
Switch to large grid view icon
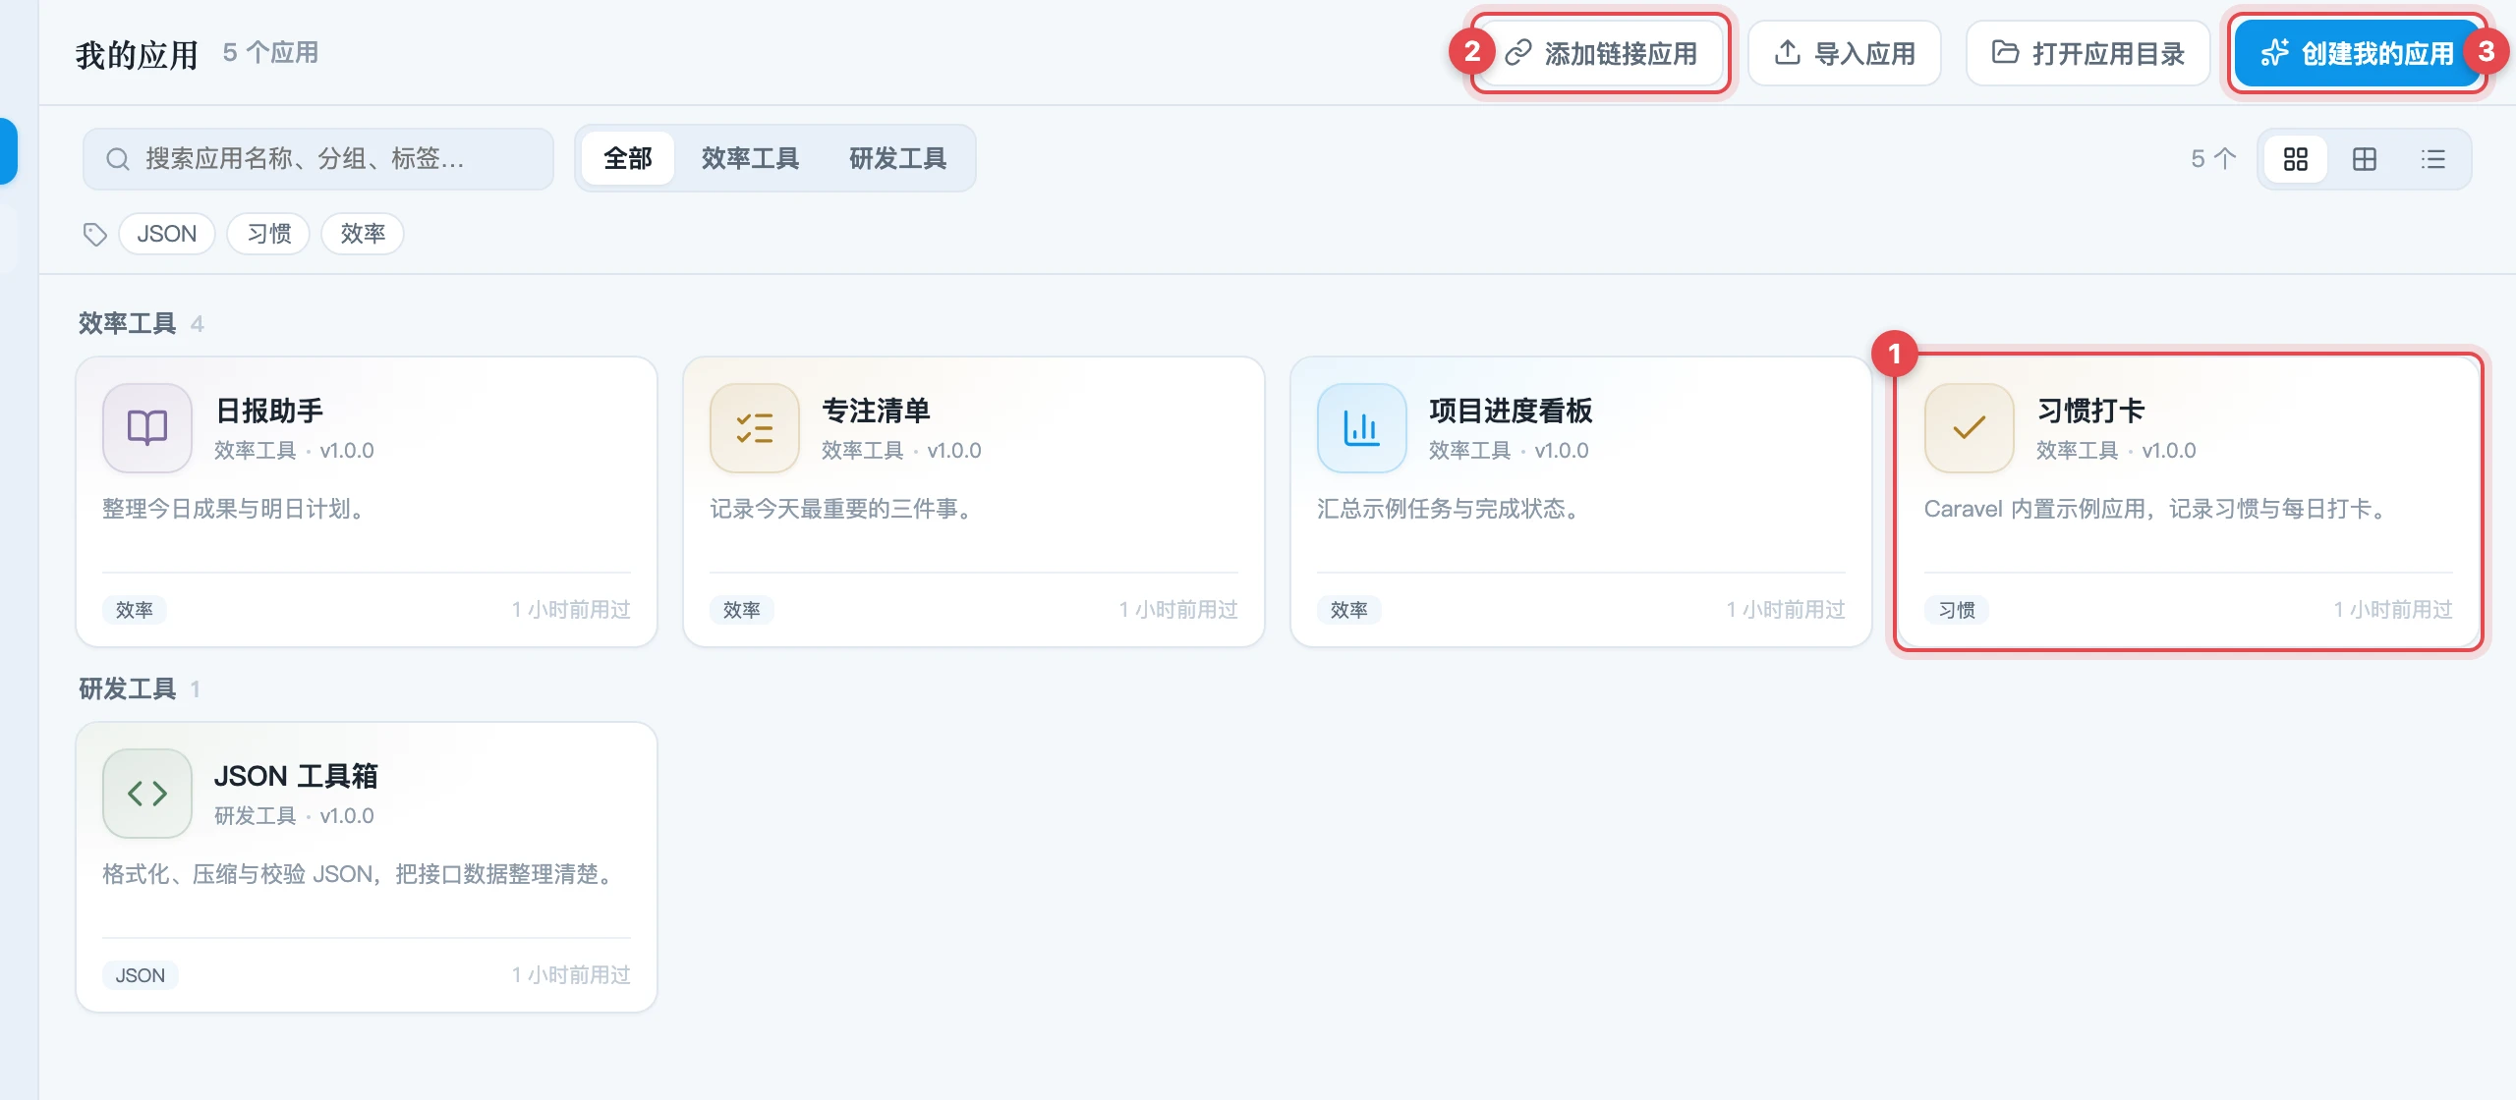[x=2296, y=159]
